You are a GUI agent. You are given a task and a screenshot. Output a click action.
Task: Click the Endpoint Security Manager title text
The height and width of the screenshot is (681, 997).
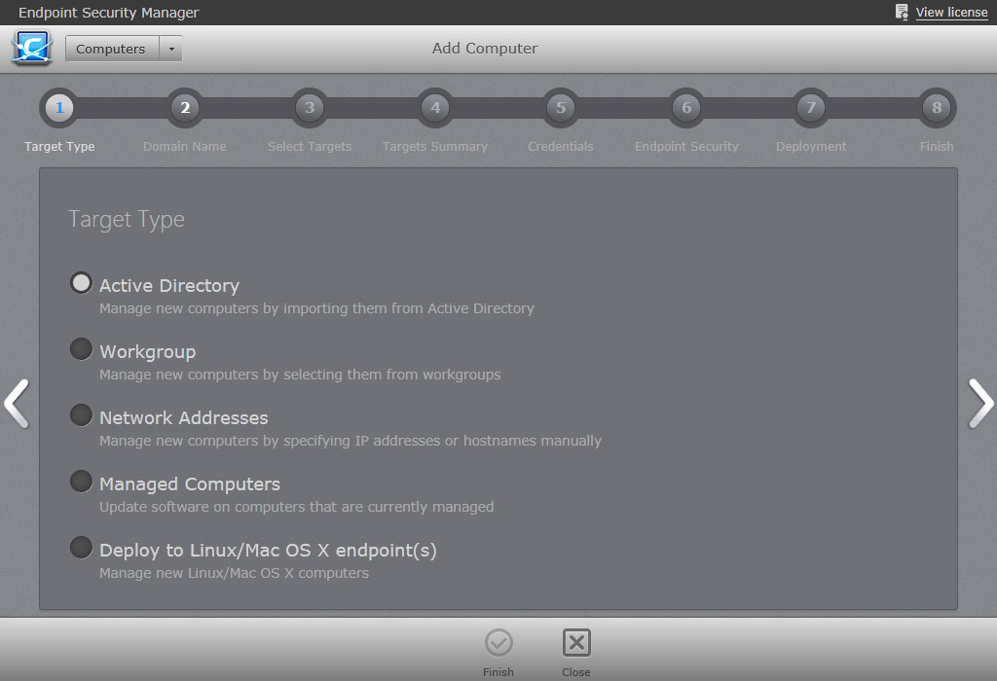109,13
